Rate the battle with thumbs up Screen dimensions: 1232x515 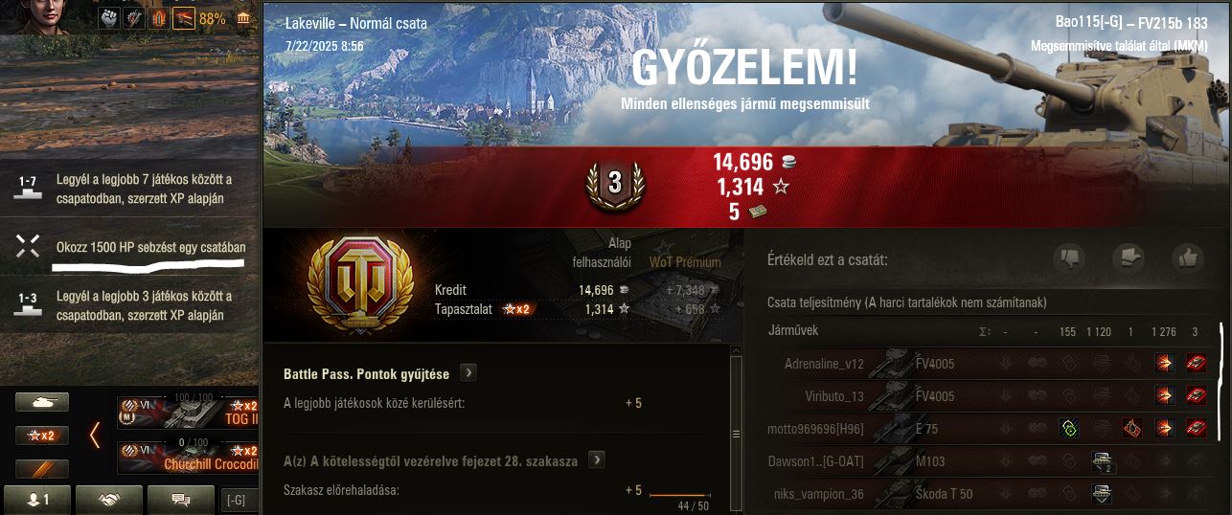(x=1189, y=258)
